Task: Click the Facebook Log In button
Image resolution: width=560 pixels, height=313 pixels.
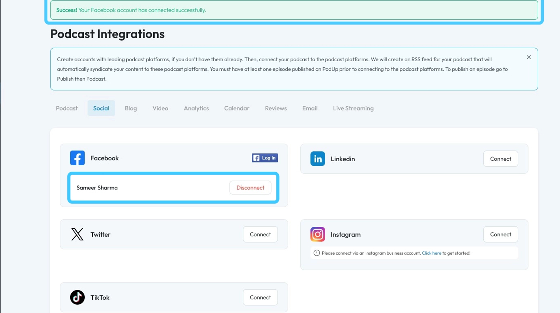Action: (x=265, y=158)
